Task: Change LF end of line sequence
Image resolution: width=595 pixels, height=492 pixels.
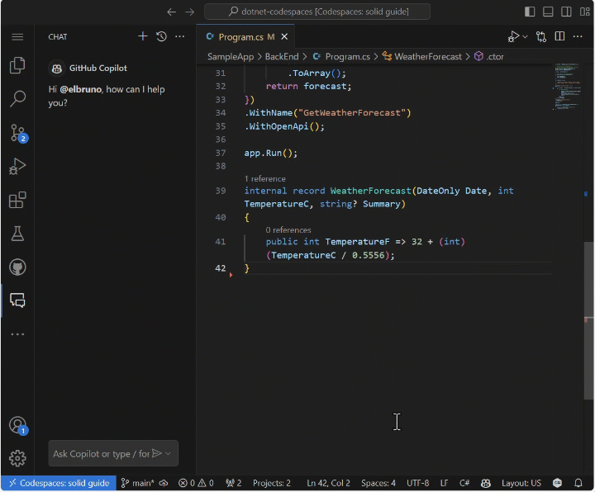Action: [x=444, y=483]
